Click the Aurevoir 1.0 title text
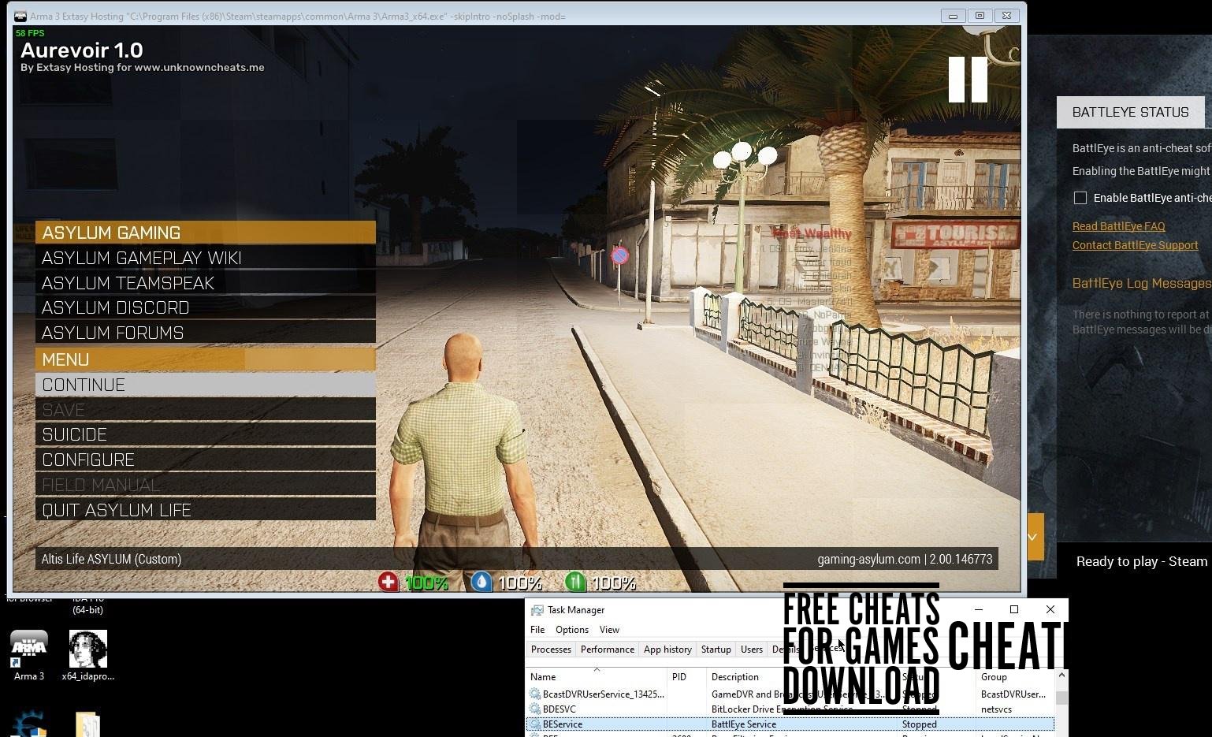The image size is (1212, 737). tap(82, 50)
